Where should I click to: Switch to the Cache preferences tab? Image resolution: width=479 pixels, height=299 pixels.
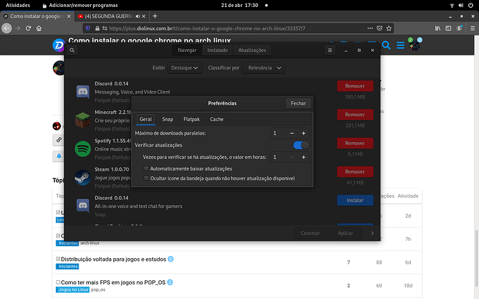[217, 119]
